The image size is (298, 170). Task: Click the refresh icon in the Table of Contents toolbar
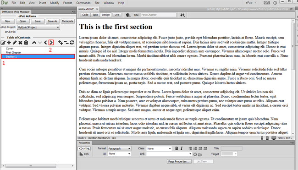tap(72, 43)
